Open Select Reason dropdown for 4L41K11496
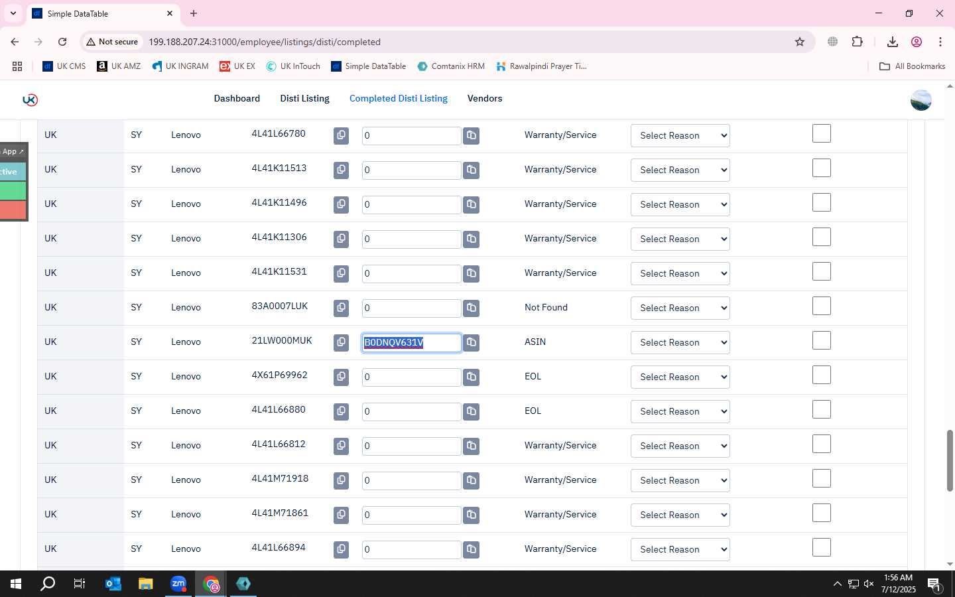This screenshot has height=597, width=955. pos(680,204)
